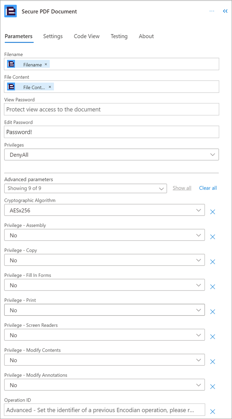Open the Privilege - Print dropdown

coord(104,310)
